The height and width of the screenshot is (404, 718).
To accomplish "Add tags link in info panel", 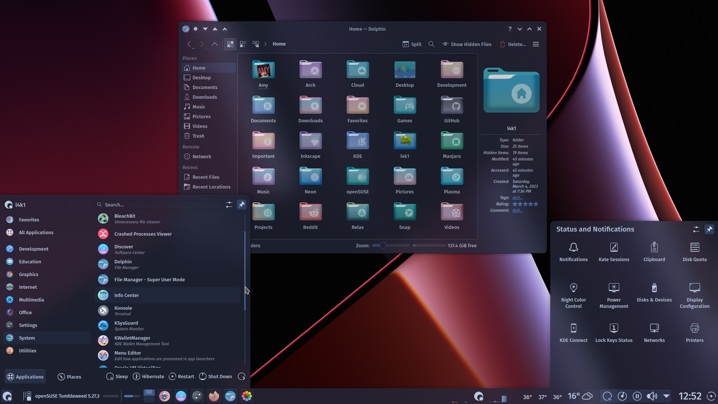I will point(517,198).
